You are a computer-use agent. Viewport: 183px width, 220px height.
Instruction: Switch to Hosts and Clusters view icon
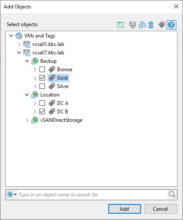pos(133,25)
